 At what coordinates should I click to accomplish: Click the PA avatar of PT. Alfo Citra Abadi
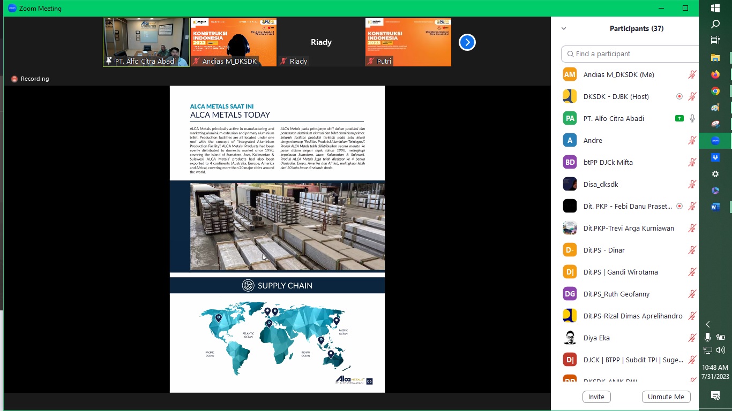[x=570, y=118]
